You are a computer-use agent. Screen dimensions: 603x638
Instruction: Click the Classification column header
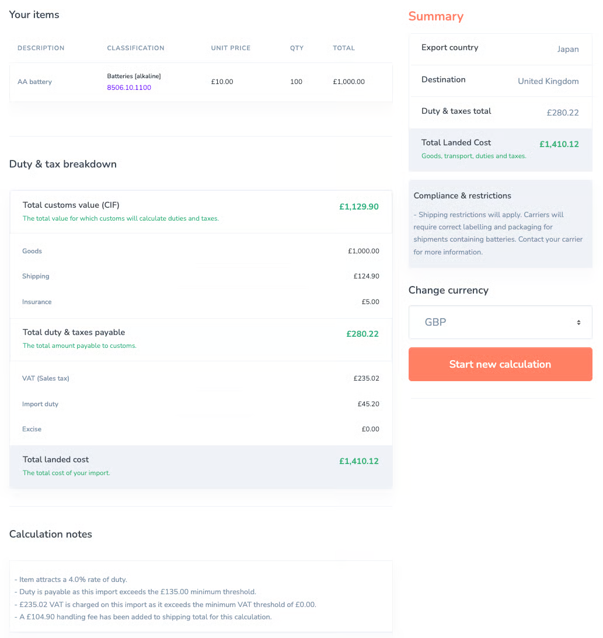[x=135, y=48]
